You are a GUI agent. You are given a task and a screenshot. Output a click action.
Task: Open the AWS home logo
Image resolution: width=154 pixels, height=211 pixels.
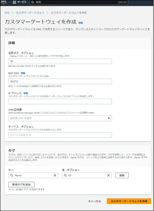(x=4, y=2)
